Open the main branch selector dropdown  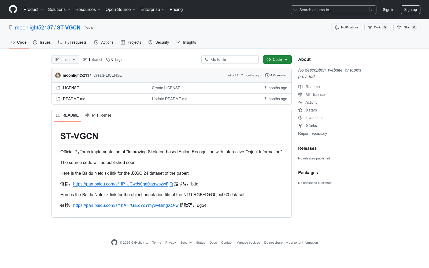pos(65,59)
